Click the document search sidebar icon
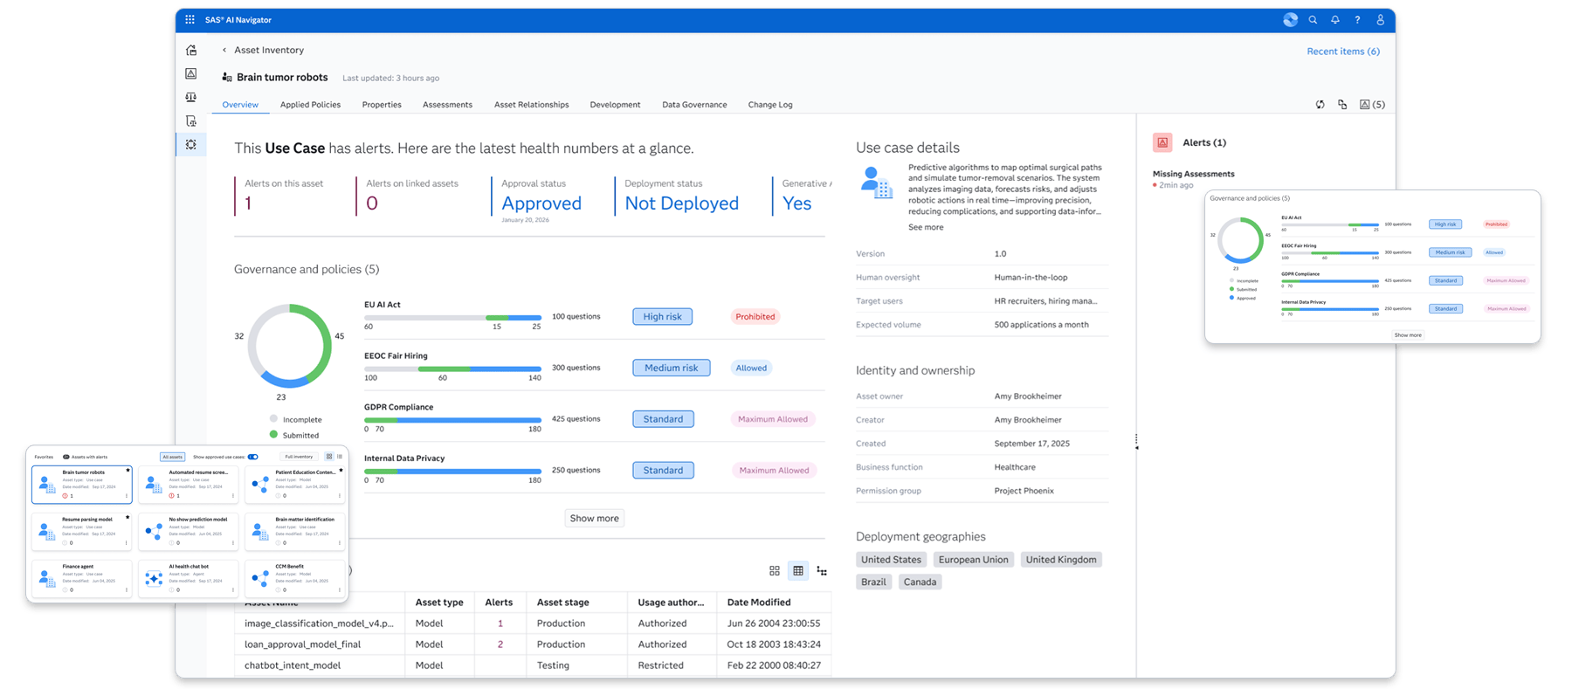The width and height of the screenshot is (1572, 689). [x=191, y=121]
